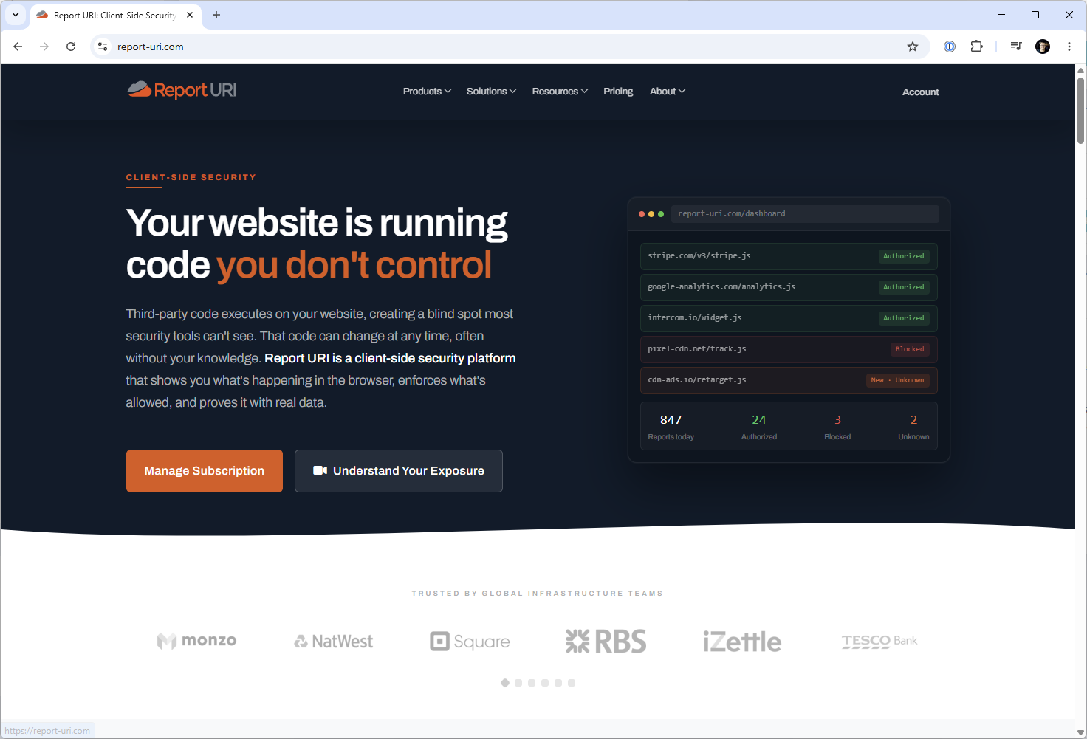Click the intercom.io/widget.js row
The width and height of the screenshot is (1087, 739).
pyautogui.click(x=789, y=318)
